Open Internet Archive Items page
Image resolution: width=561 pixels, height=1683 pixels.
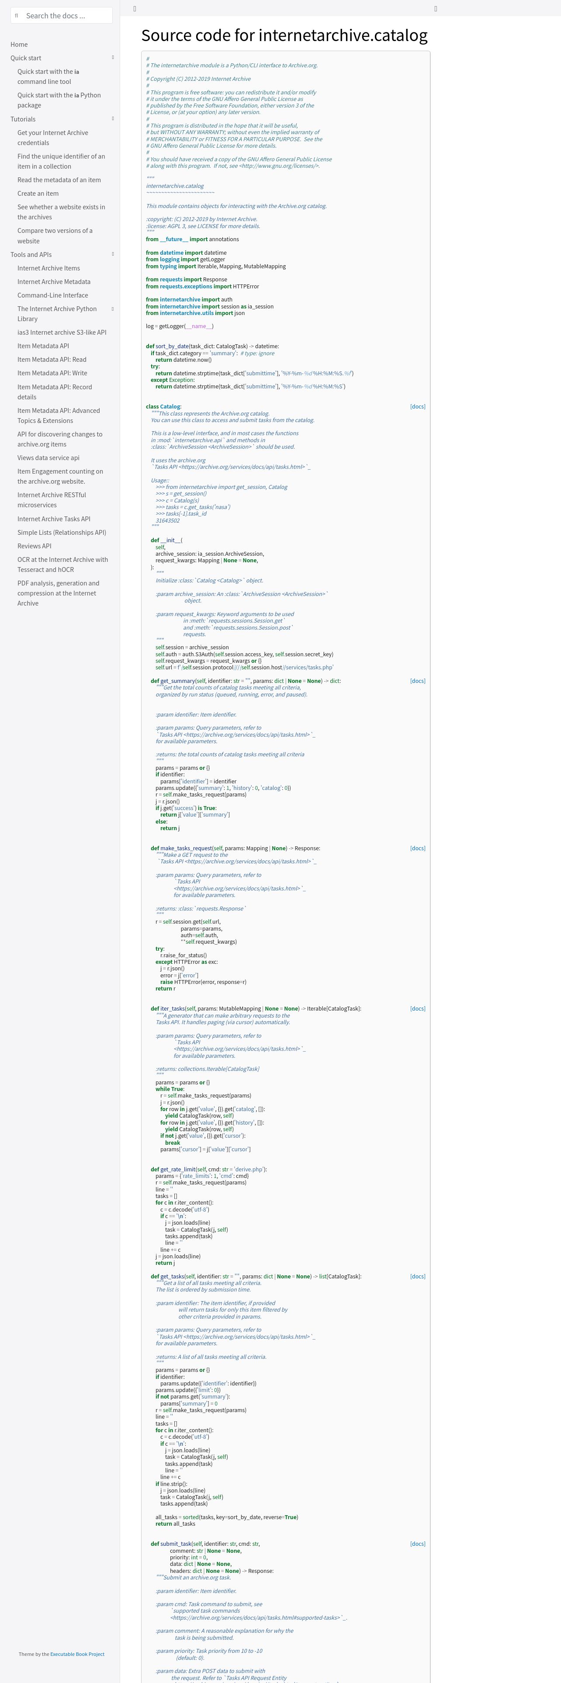[x=48, y=268]
